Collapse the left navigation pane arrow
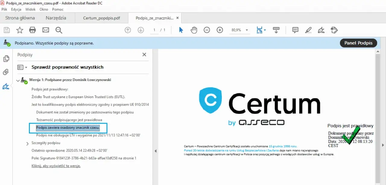The width and height of the screenshot is (386, 185). 156,151
